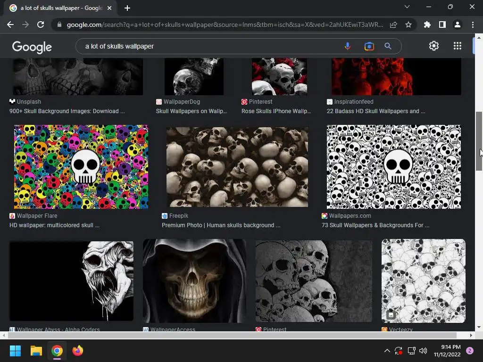Open the Wallpaper Abyss monster skull image

pyautogui.click(x=71, y=281)
